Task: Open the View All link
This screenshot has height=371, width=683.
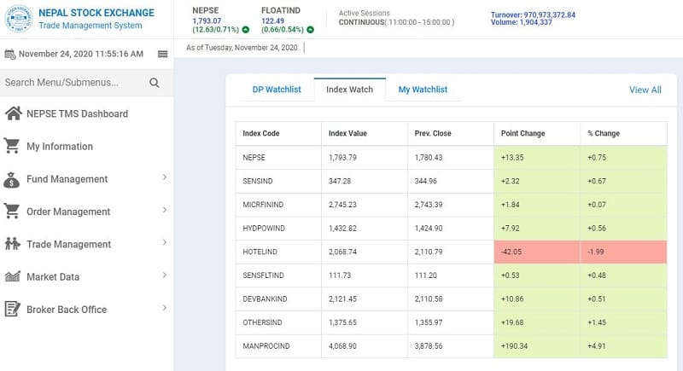Action: point(645,90)
